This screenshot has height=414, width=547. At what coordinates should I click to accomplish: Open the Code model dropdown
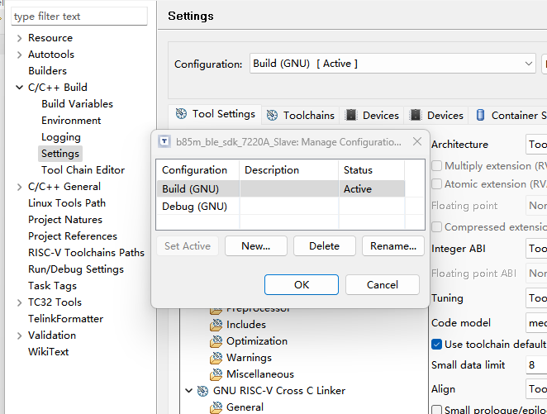pyautogui.click(x=536, y=322)
